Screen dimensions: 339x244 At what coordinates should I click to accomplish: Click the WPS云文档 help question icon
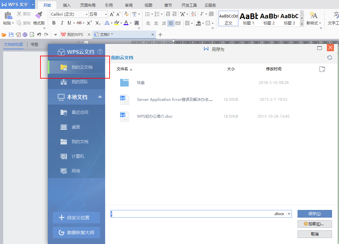pos(100,52)
